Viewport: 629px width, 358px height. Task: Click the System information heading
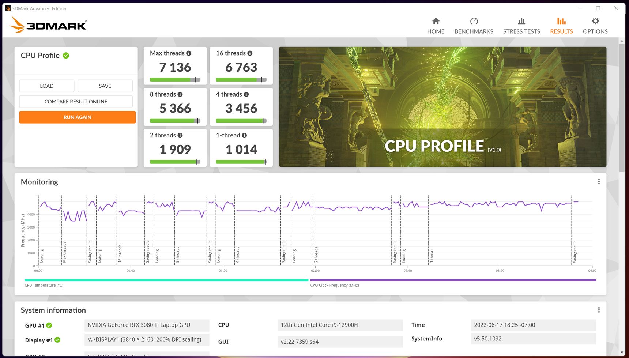coord(53,310)
